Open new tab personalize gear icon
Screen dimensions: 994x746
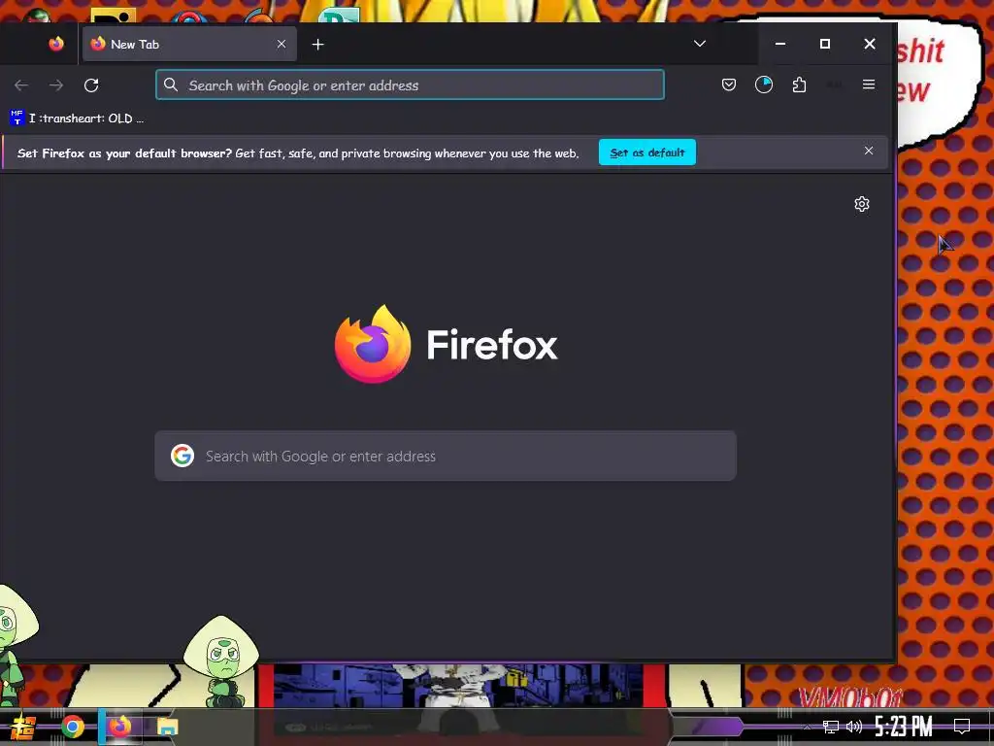click(x=862, y=204)
